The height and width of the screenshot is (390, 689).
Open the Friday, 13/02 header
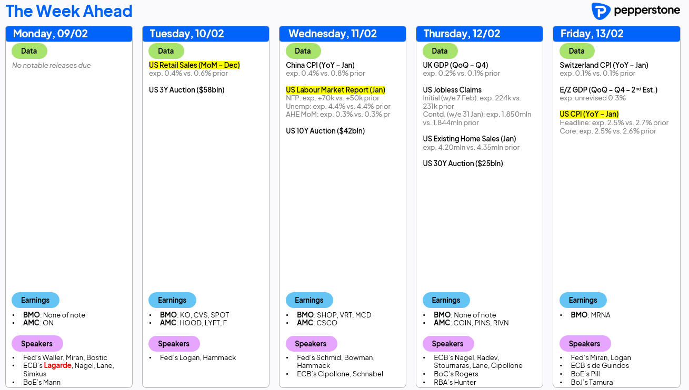(616, 34)
